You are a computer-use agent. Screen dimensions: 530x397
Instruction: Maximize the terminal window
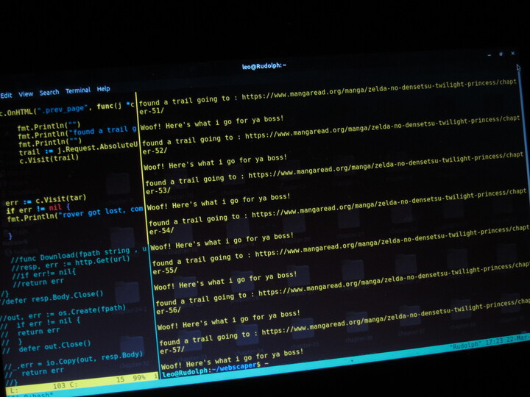(x=501, y=54)
